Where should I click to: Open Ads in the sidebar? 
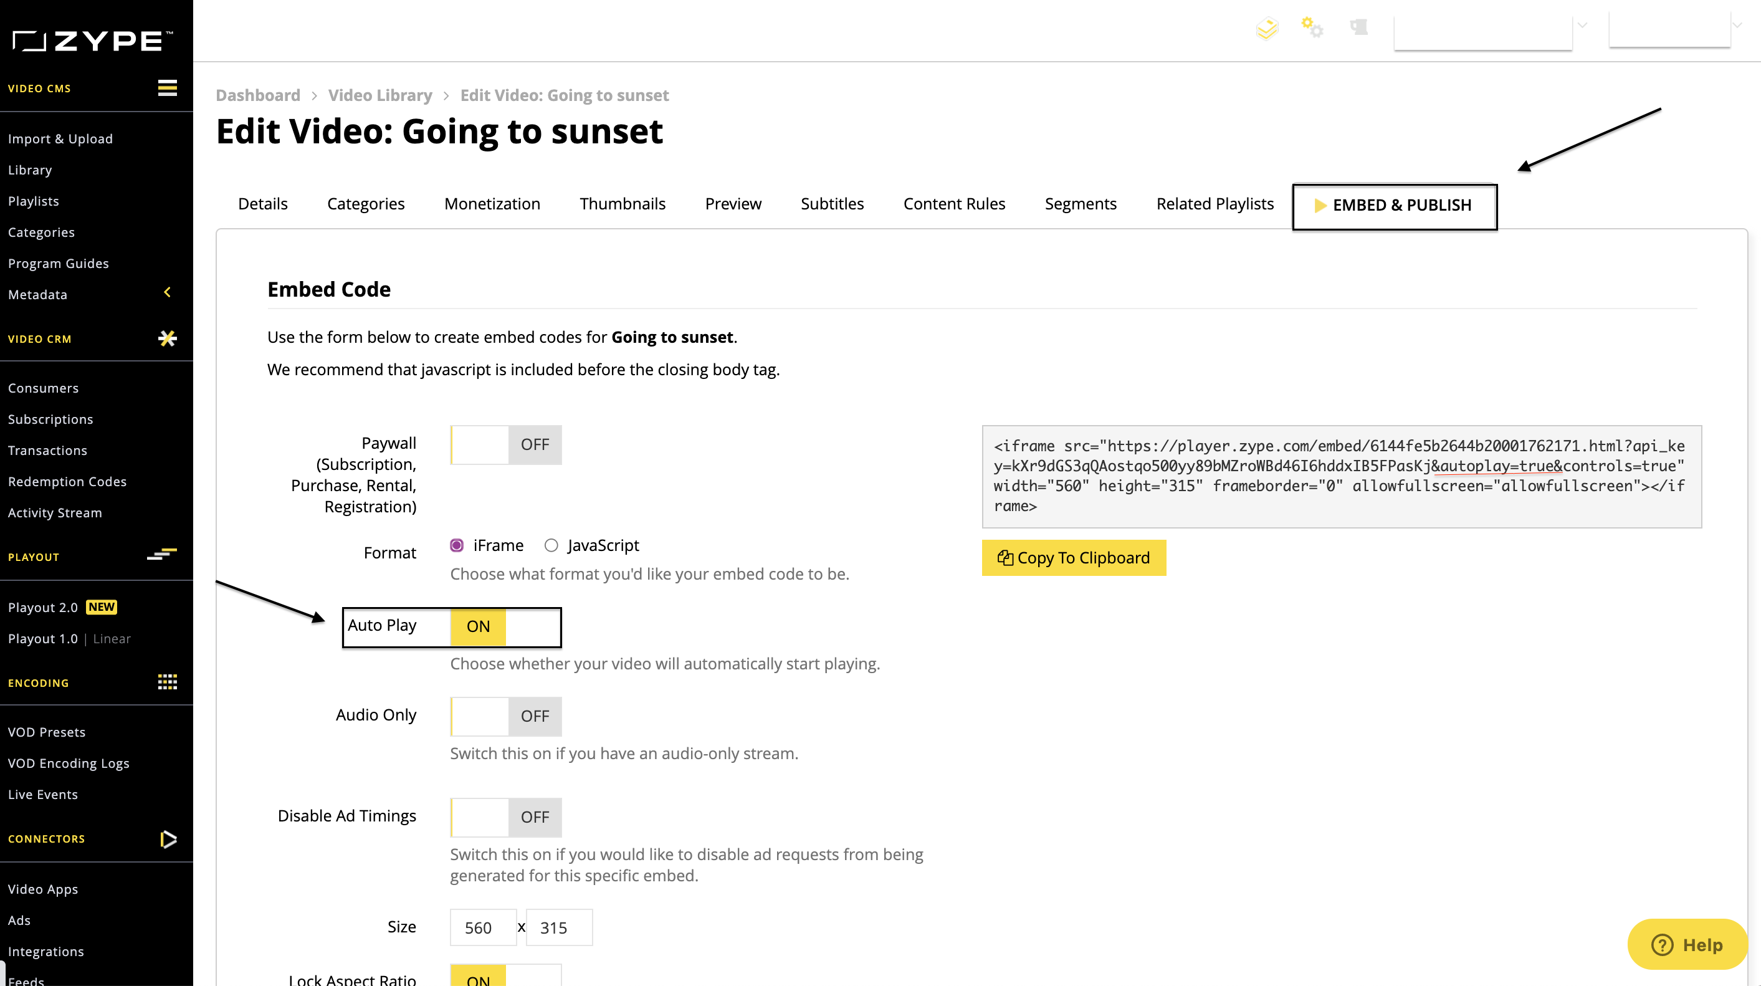coord(19,921)
